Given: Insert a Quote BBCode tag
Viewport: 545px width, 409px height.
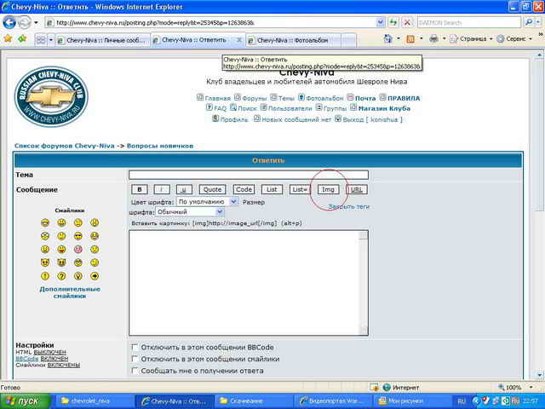Looking at the screenshot, I should [x=212, y=189].
